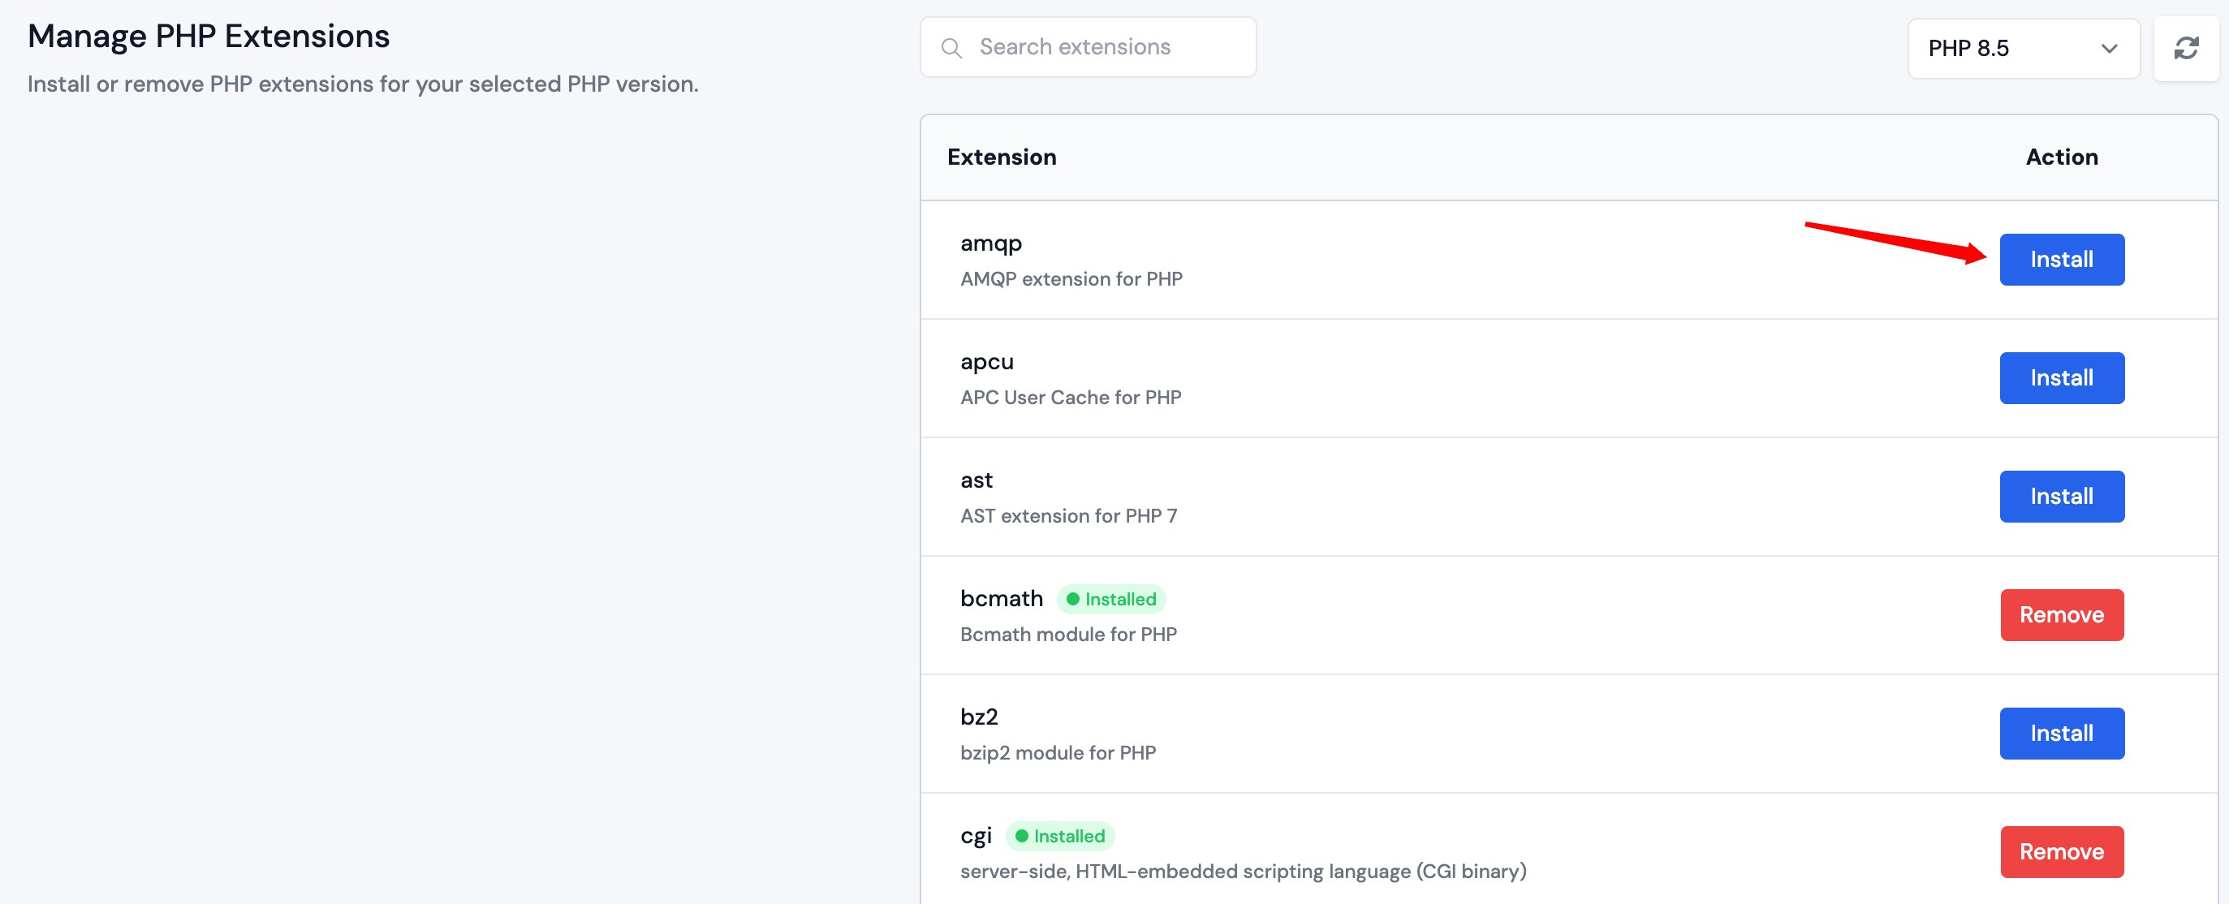
Task: Install the ast extension
Action: coord(2061,496)
